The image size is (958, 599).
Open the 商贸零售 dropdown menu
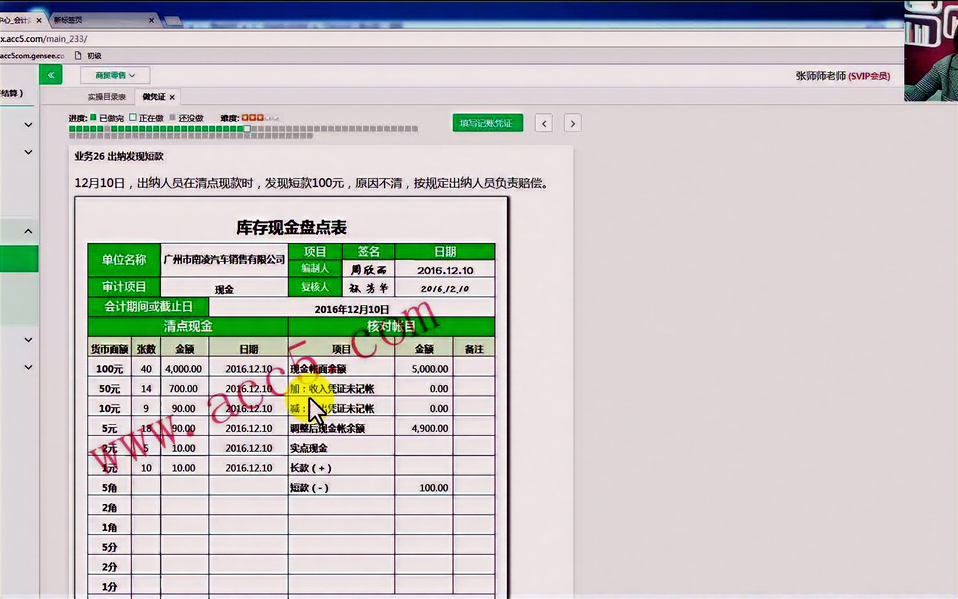coord(115,75)
